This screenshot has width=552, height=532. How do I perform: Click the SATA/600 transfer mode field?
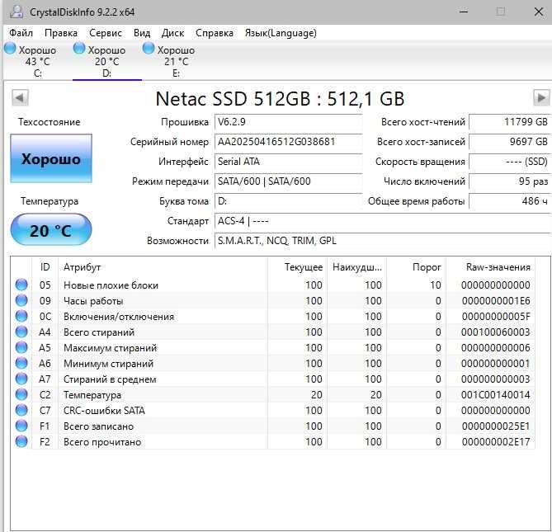288,181
